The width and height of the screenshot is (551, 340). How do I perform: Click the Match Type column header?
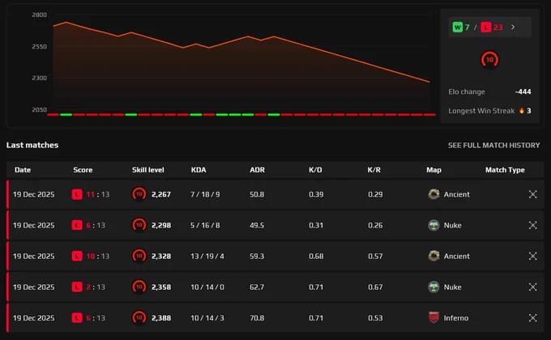[505, 170]
